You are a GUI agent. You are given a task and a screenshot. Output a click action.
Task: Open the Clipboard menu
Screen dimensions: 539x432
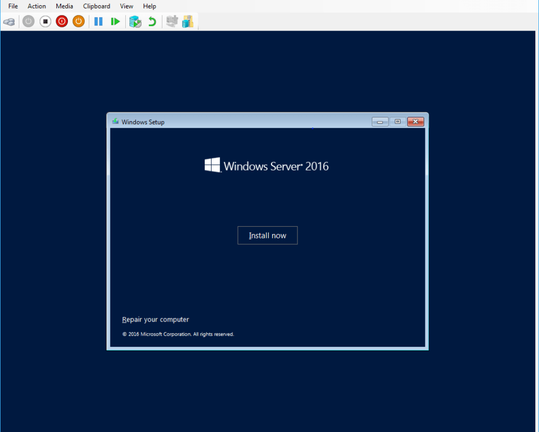pyautogui.click(x=97, y=6)
